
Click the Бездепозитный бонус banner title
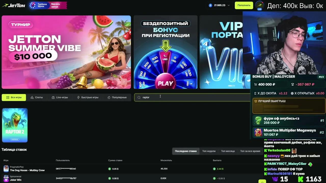(166, 29)
